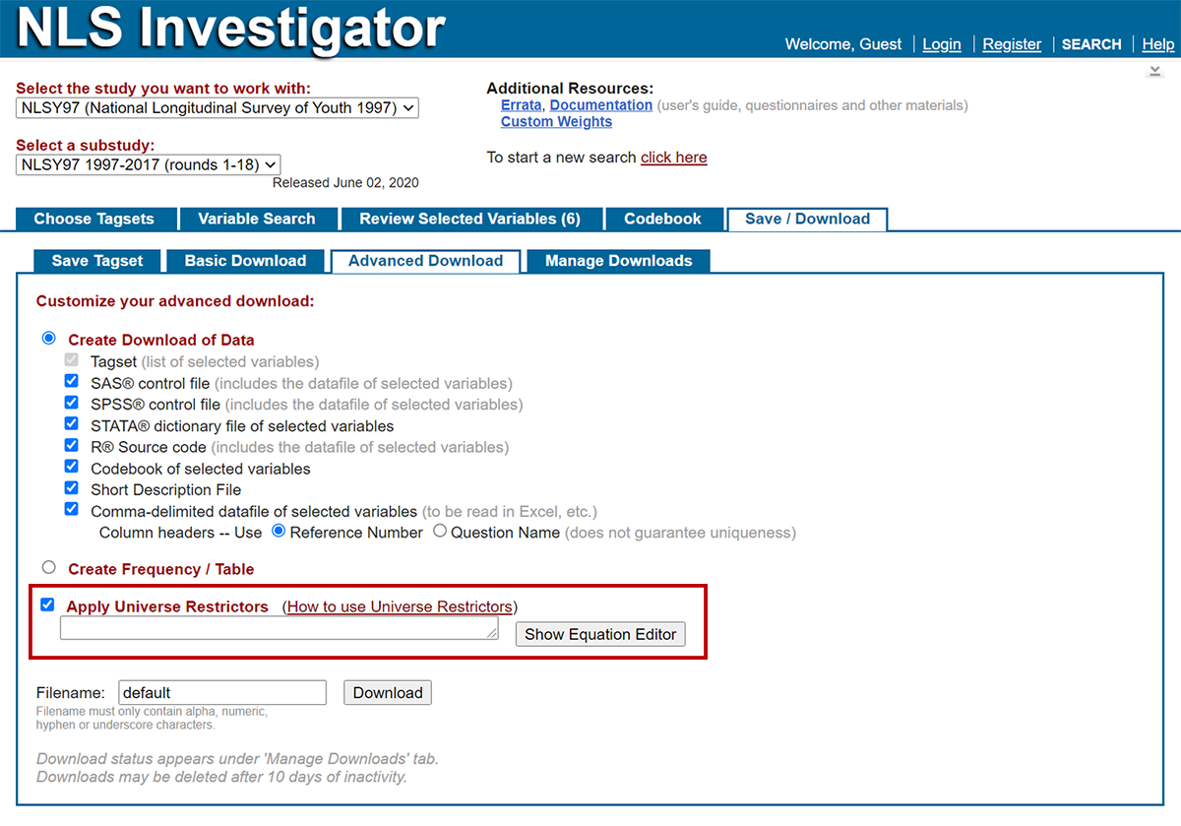
Task: Click the Filename input field
Action: tap(222, 692)
